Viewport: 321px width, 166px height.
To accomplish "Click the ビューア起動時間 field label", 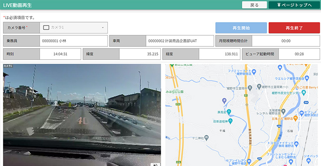I will (260, 54).
